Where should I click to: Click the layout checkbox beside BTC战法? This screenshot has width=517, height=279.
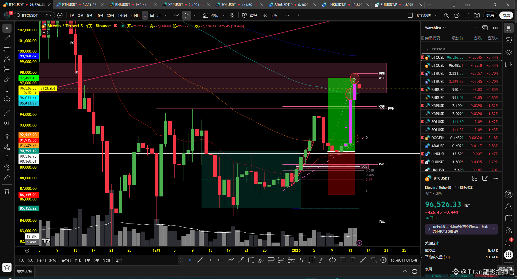tap(410, 16)
